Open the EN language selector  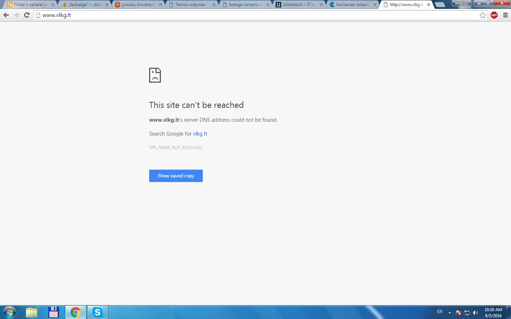point(440,312)
